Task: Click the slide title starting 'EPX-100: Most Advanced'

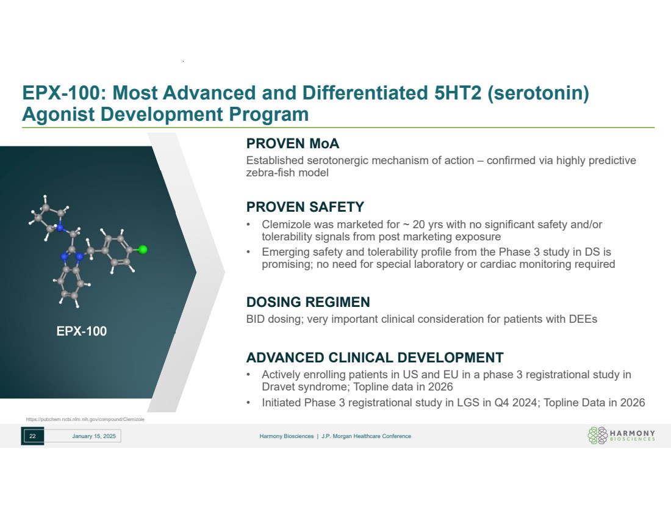Action: coord(306,104)
